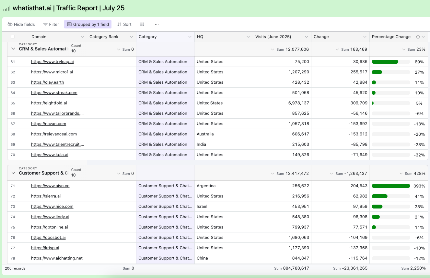Open the three-dot more options menu
Viewport: 430px width, 278px height.
157,24
